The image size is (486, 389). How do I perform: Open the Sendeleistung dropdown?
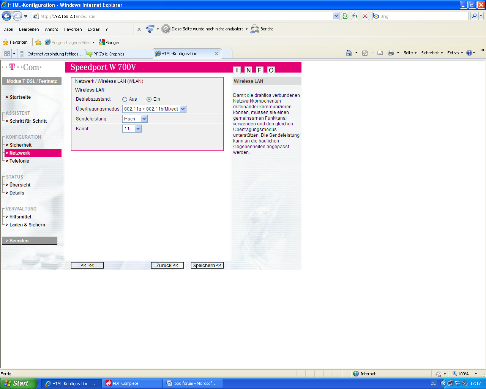point(135,119)
